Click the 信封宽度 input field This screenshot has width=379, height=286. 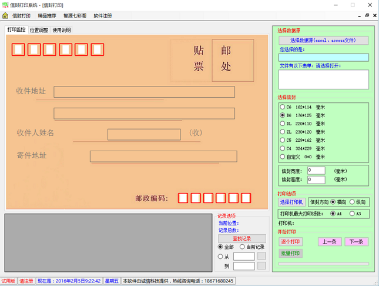[316, 171]
